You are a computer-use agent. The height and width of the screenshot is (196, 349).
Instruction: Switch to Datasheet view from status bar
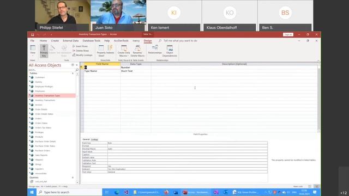310,186
